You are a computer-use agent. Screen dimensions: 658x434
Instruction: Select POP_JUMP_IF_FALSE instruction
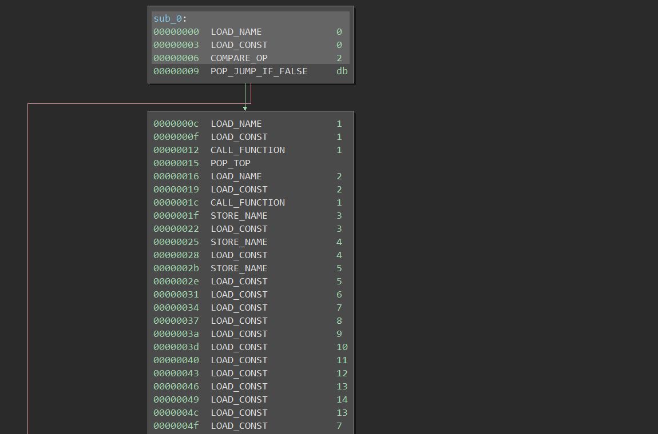(259, 71)
